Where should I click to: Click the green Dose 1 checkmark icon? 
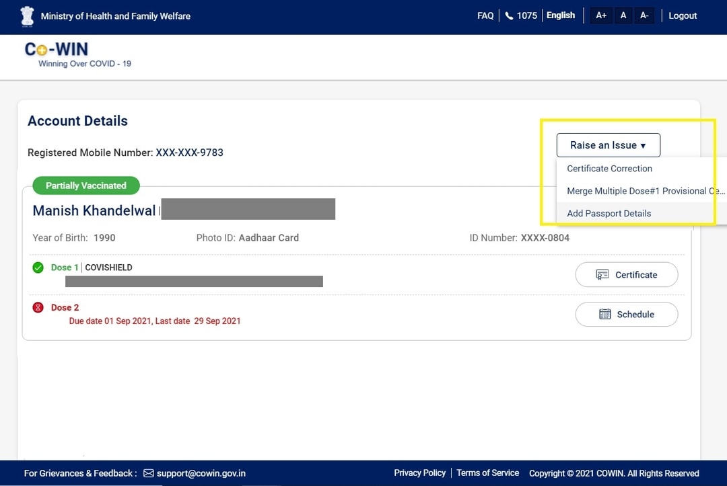[38, 268]
